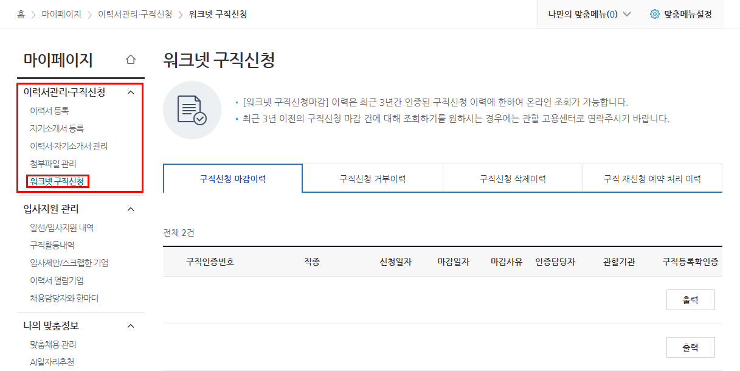
Task: Click the 마이페이지 sidebar heading
Action: coord(58,60)
